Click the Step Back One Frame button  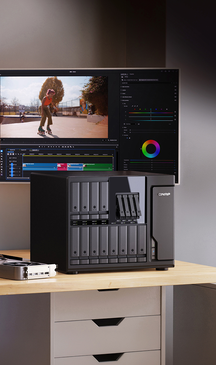[x=51, y=147]
